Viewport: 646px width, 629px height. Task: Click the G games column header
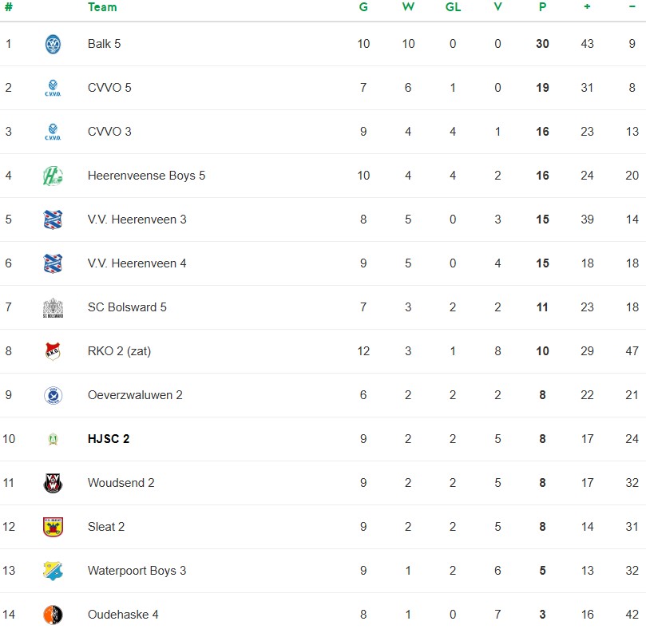(363, 7)
